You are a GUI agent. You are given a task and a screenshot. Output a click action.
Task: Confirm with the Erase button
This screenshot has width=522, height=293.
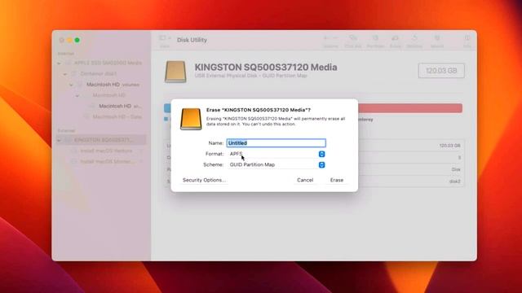337,180
